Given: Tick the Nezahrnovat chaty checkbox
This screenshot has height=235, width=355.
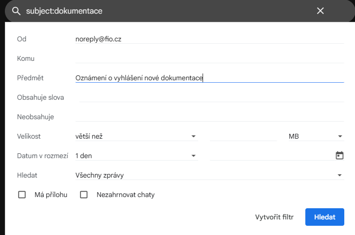Looking at the screenshot, I should click(84, 195).
